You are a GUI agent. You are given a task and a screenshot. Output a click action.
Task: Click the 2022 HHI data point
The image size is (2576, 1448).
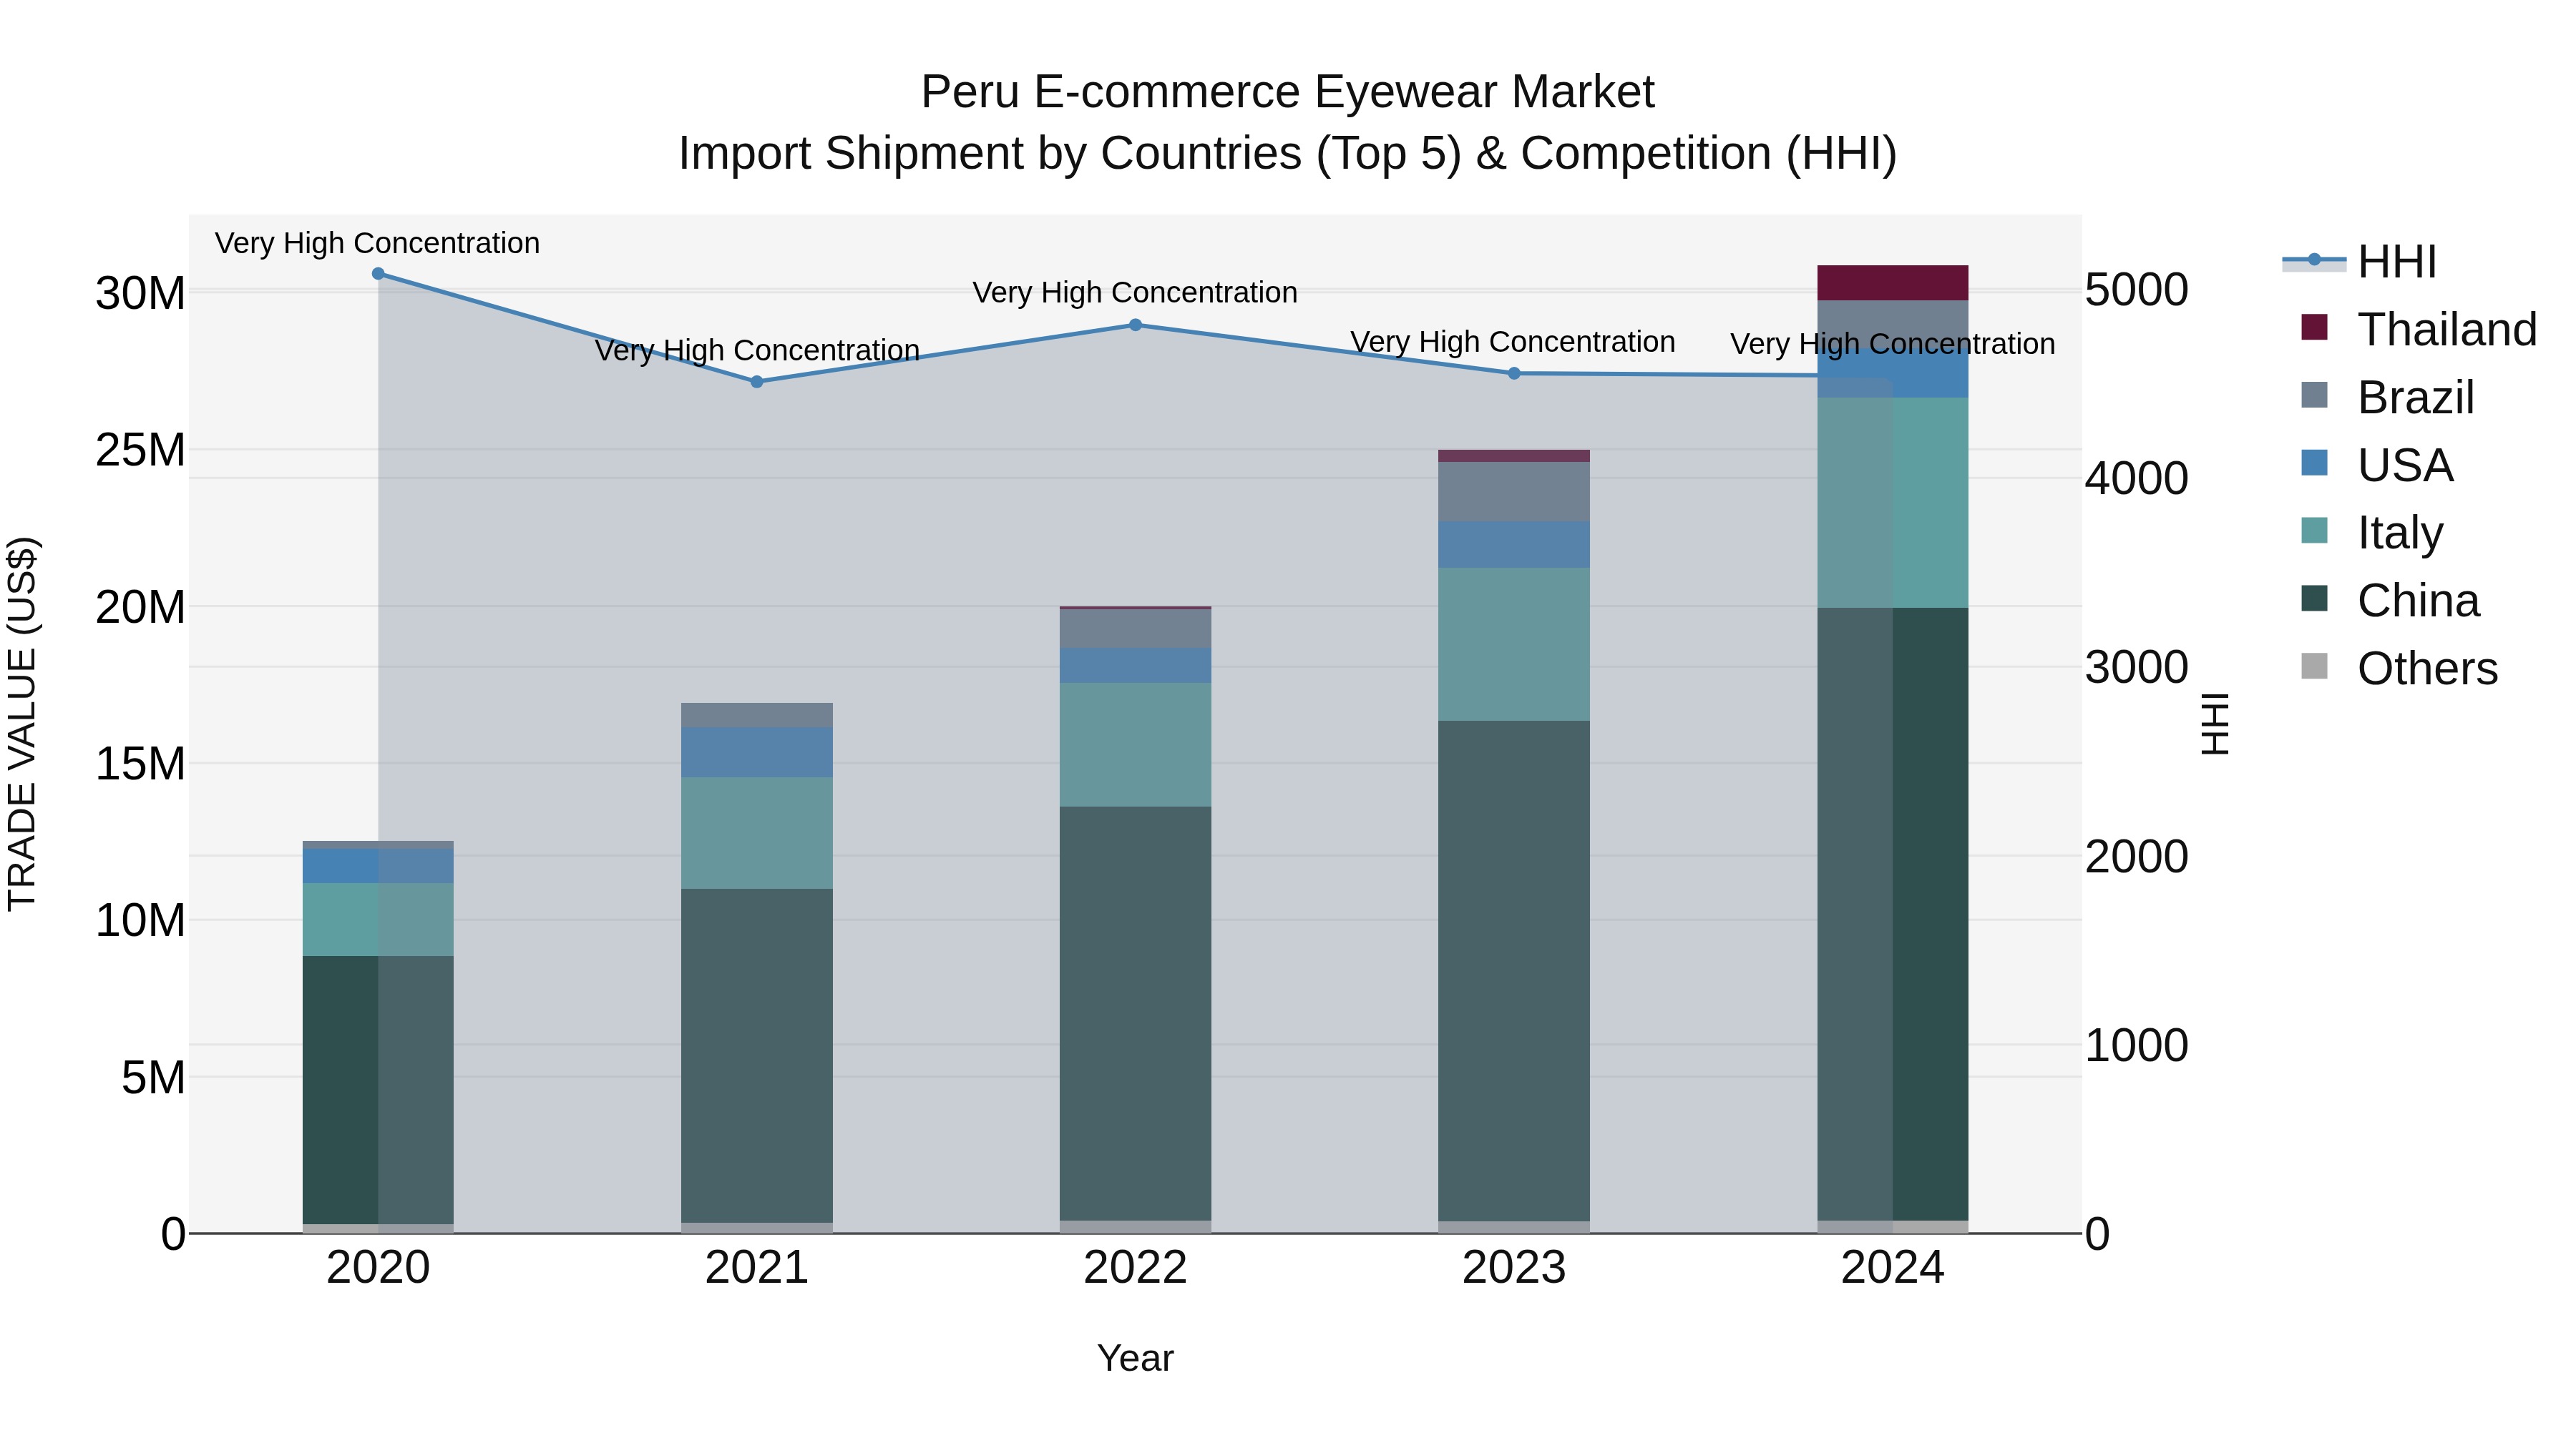[x=1135, y=325]
